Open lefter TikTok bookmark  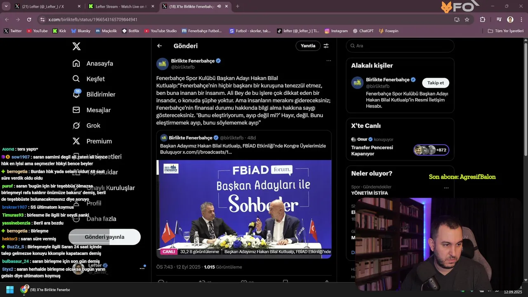298,31
